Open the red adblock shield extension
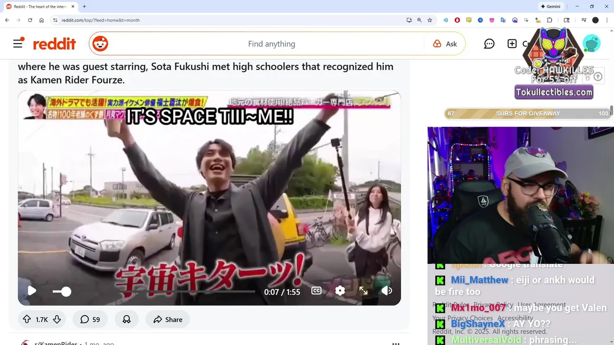Image resolution: width=614 pixels, height=345 pixels. tap(457, 20)
